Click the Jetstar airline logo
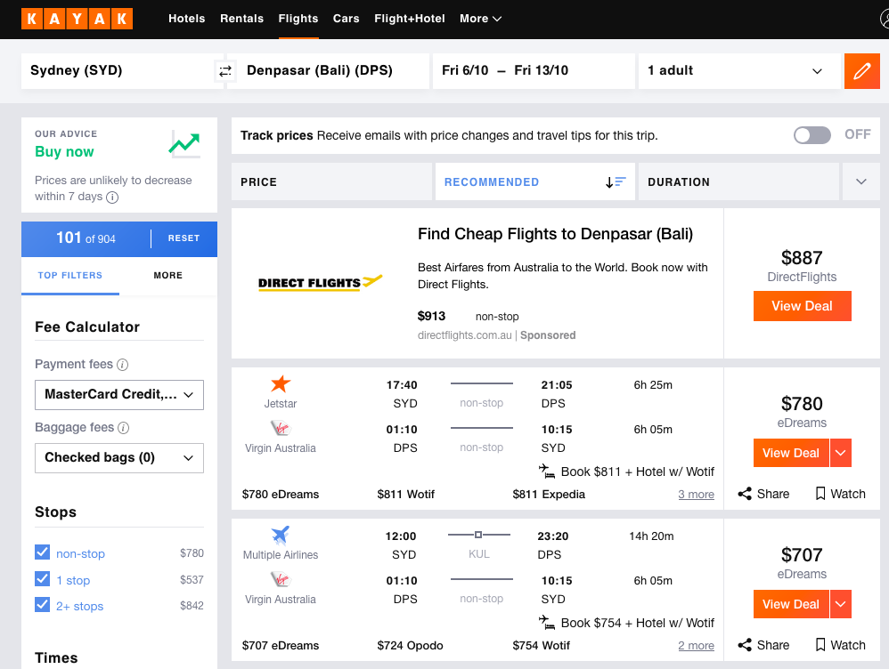 click(280, 383)
